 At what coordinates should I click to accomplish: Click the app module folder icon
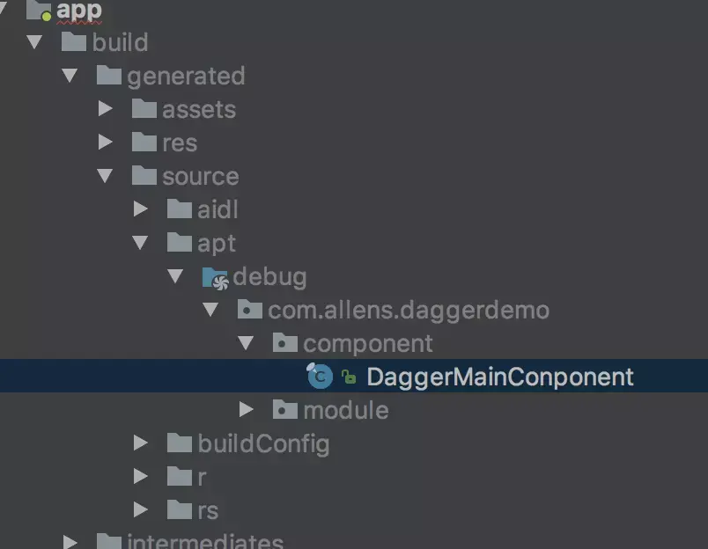coord(39,10)
